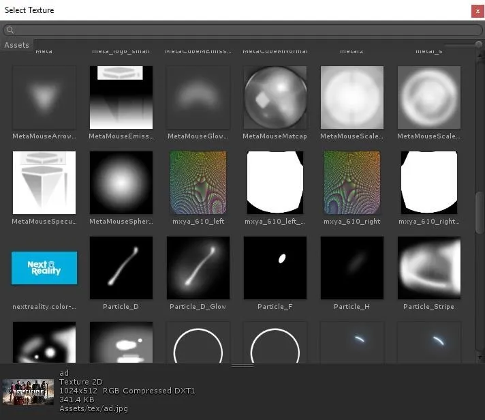
Task: Pick the MetaMouseScale blurry ring texture
Action: tap(429, 97)
